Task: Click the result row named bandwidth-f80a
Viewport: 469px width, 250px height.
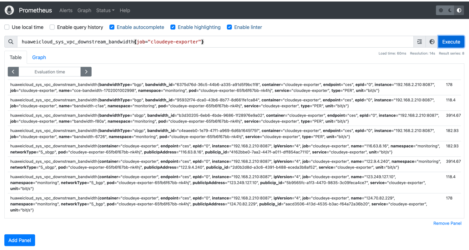Action: click(234, 118)
